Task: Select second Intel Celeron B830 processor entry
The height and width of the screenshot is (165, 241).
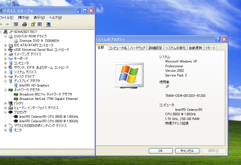Action: (49, 121)
